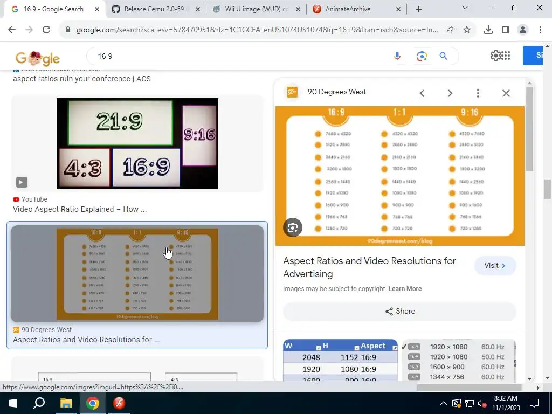This screenshot has height=414, width=552.
Task: Click aspect ratios ruin your conference result
Action: point(82,79)
